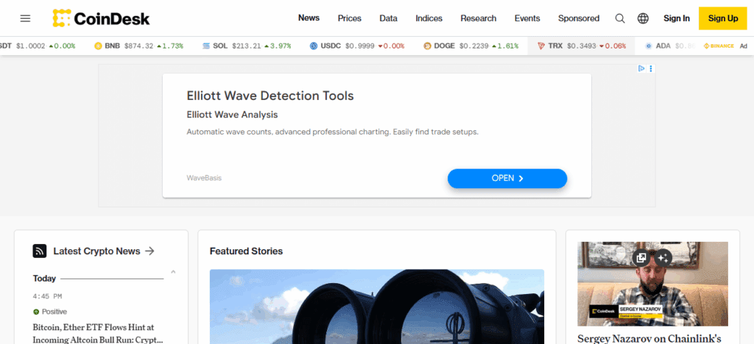Screen dimensions: 754x344
Task: Click the WaveBasis advertiser name
Action: (x=204, y=178)
